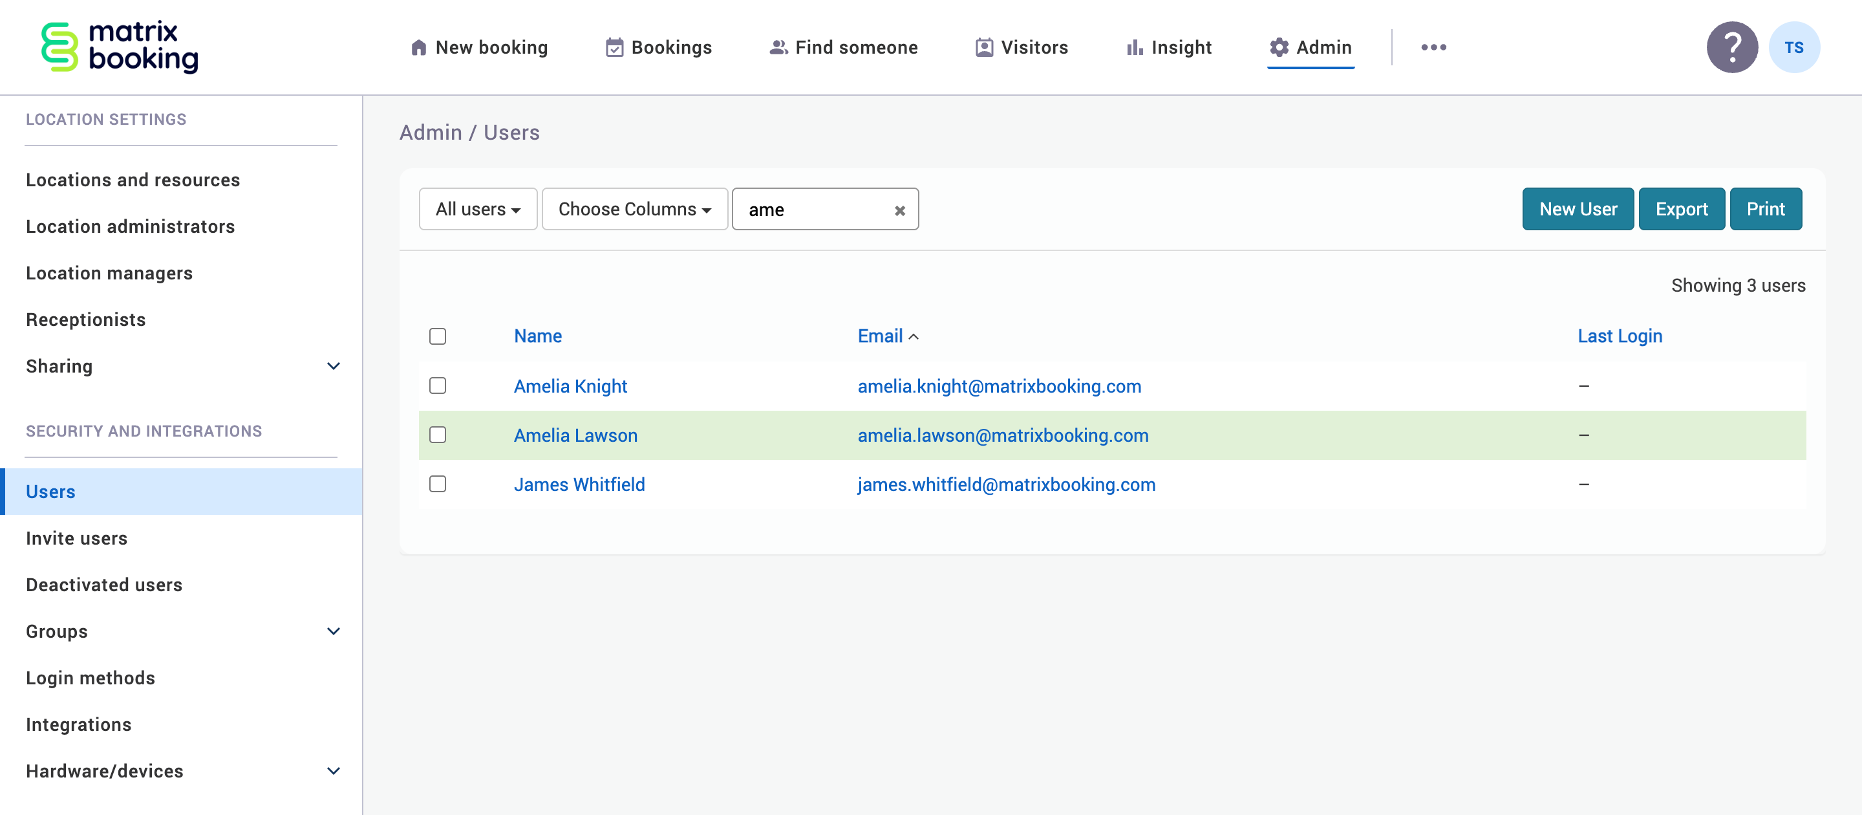Check the select-all users checkbox
The width and height of the screenshot is (1862, 815).
pos(437,336)
